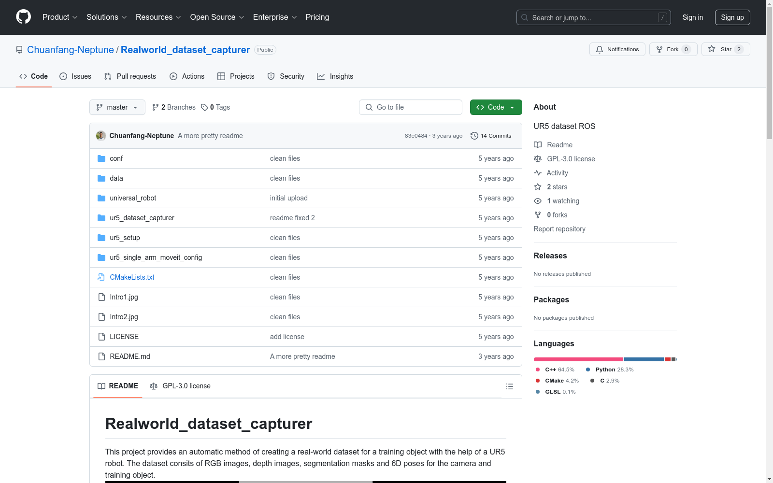Open the Realworld_dataset_capturer repo link

coord(186,50)
